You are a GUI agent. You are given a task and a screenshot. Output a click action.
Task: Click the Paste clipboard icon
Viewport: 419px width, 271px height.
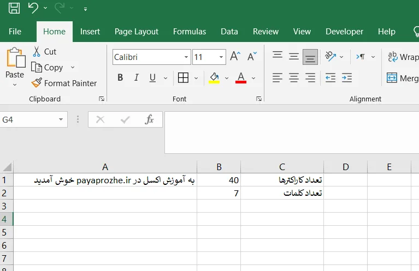click(15, 57)
